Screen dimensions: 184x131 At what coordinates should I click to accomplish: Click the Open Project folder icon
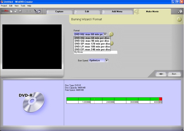coord(16,11)
